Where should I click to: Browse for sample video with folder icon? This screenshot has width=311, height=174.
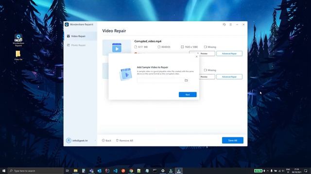[x=186, y=80]
